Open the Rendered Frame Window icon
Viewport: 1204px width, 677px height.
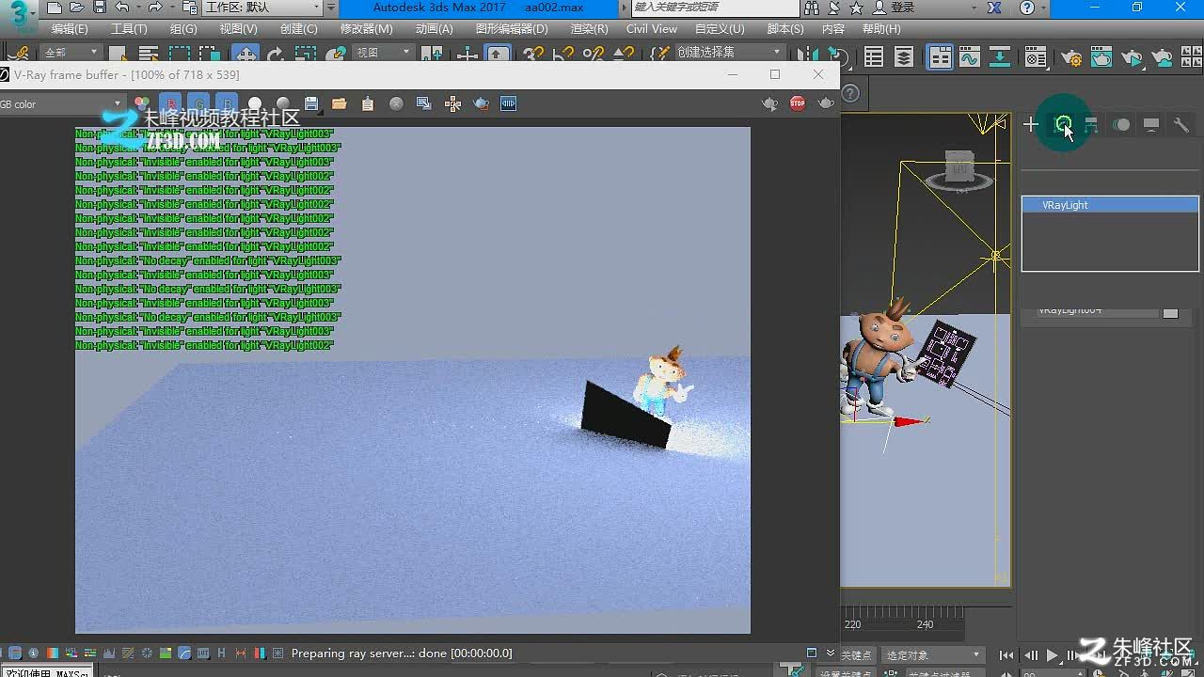tap(1101, 58)
